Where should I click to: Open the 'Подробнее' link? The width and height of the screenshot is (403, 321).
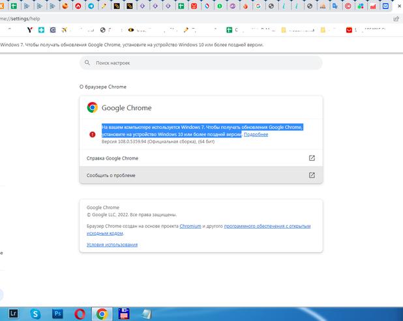[x=256, y=135]
